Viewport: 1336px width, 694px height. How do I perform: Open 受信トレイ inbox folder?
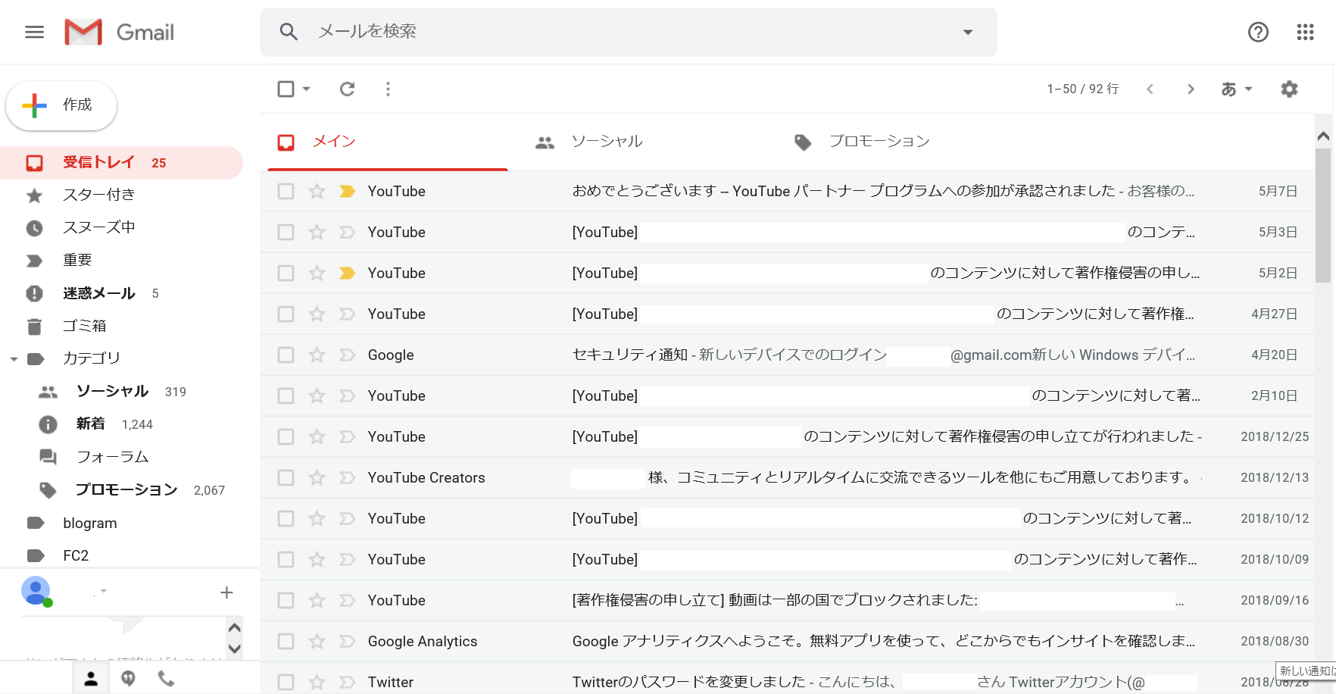(x=121, y=163)
